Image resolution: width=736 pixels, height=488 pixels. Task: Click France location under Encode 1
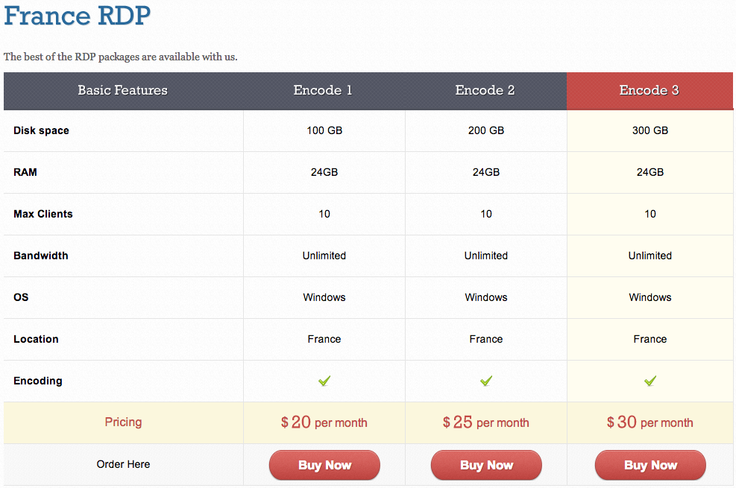tap(324, 339)
